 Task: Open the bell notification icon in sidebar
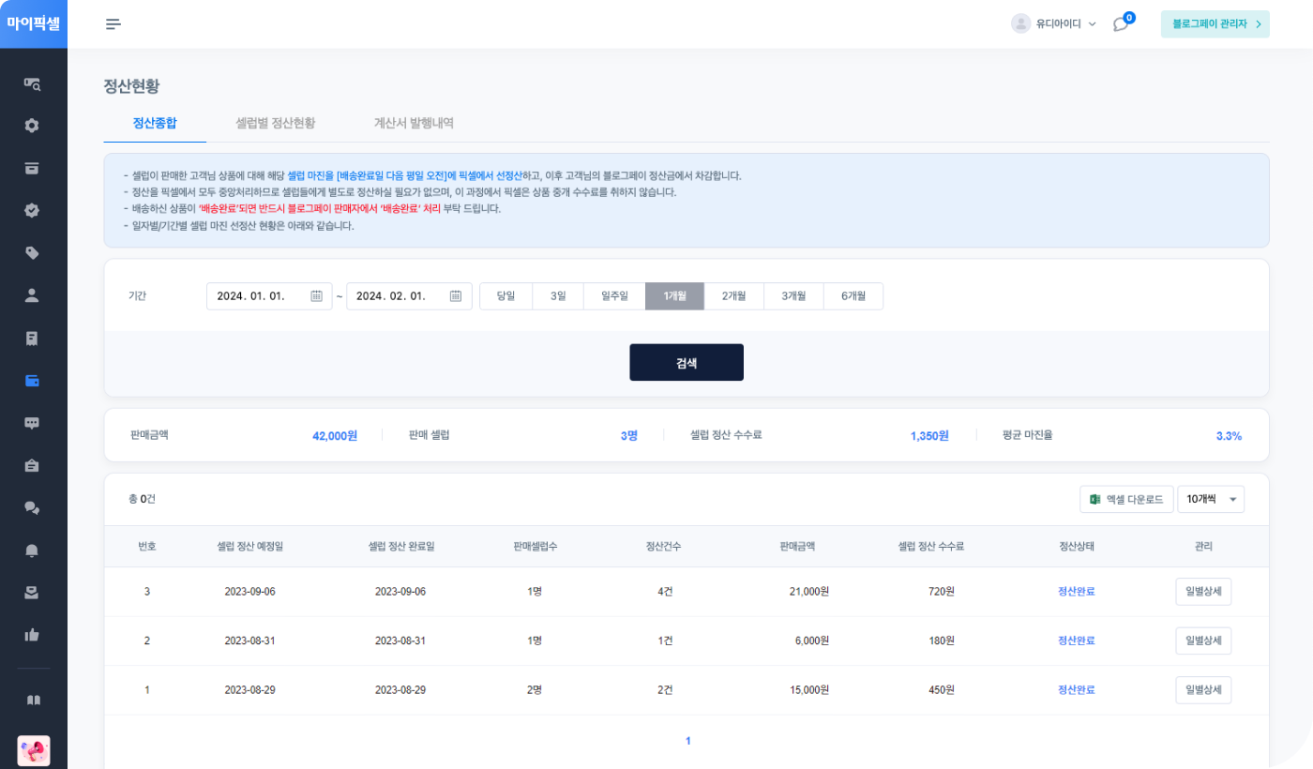click(33, 550)
